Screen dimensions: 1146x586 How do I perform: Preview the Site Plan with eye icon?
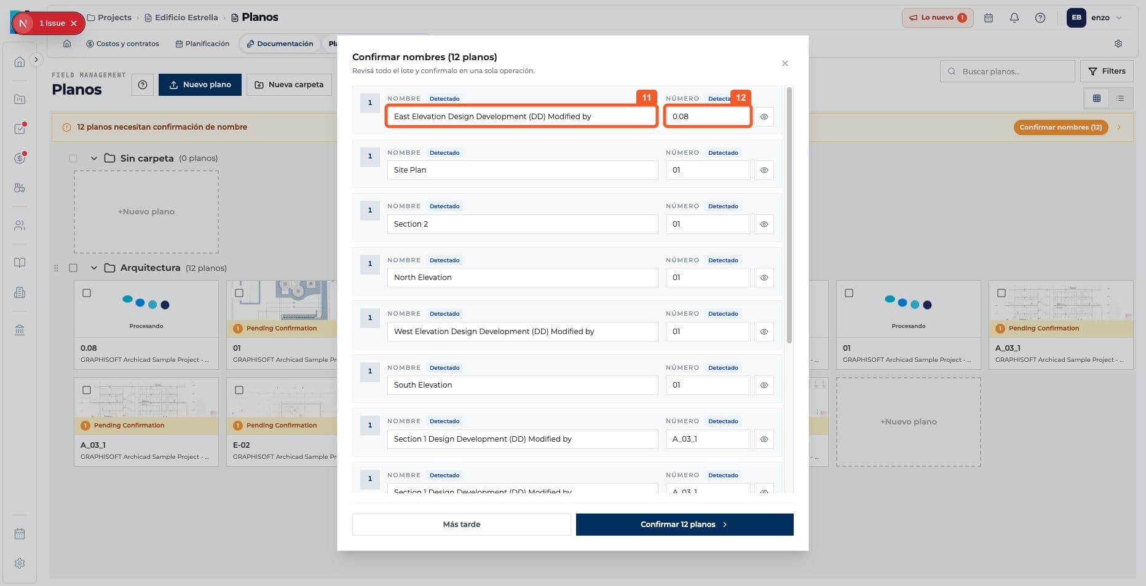764,170
